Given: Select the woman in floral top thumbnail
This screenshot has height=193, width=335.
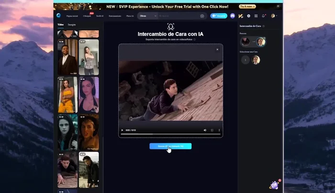Looking at the screenshot, I should click(89, 57).
